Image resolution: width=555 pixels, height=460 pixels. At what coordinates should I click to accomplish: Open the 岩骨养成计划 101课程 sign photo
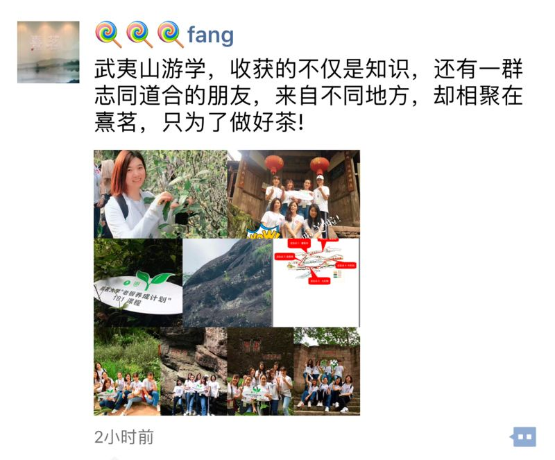[x=138, y=282]
